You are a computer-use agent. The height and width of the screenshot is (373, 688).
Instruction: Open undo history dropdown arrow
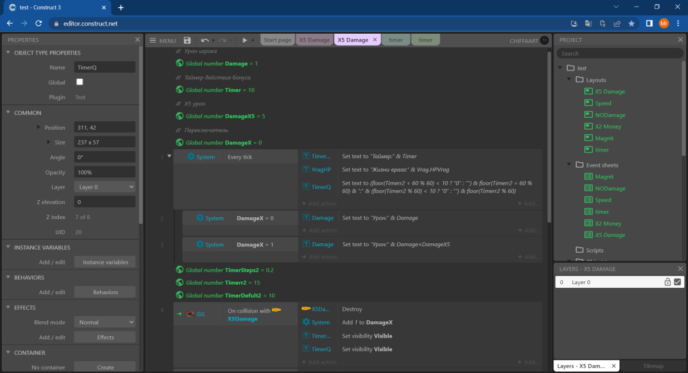[213, 41]
